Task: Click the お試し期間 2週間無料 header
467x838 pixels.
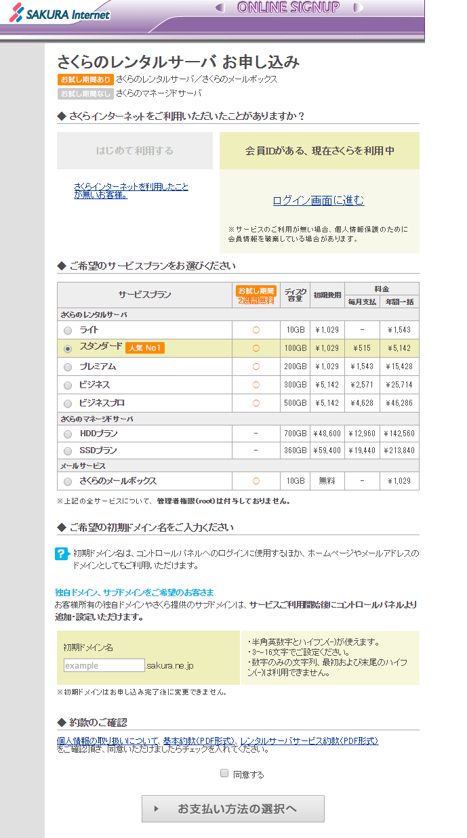Action: (x=256, y=295)
